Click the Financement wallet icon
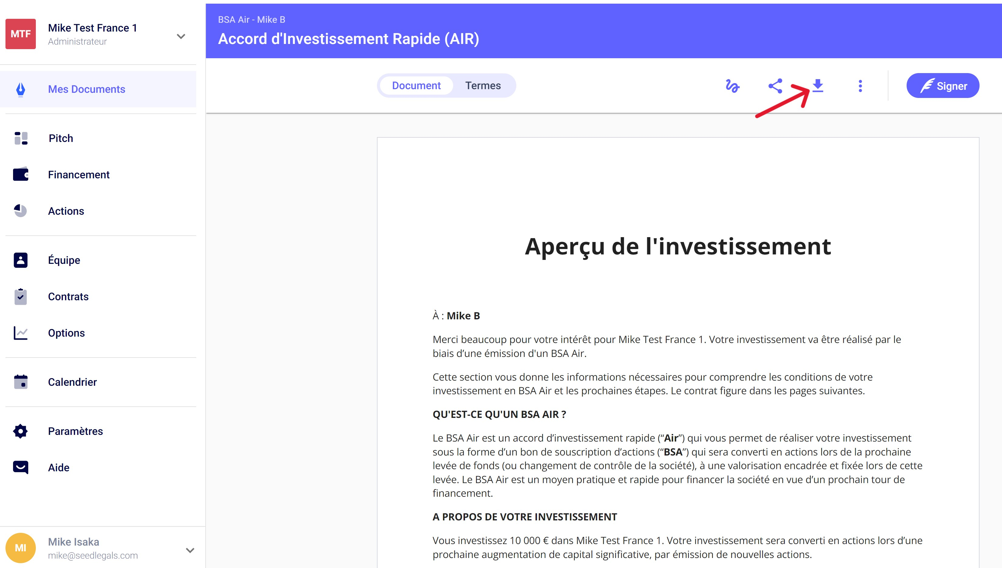The height and width of the screenshot is (568, 1002). tap(21, 174)
